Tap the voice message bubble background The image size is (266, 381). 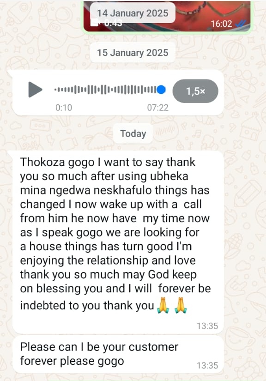[x=118, y=93]
